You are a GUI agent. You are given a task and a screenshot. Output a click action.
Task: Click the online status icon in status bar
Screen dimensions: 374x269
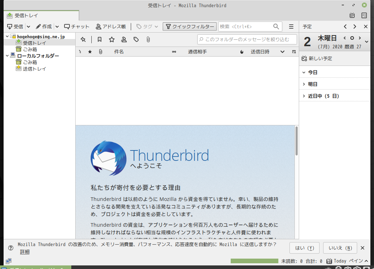[x=9, y=261]
